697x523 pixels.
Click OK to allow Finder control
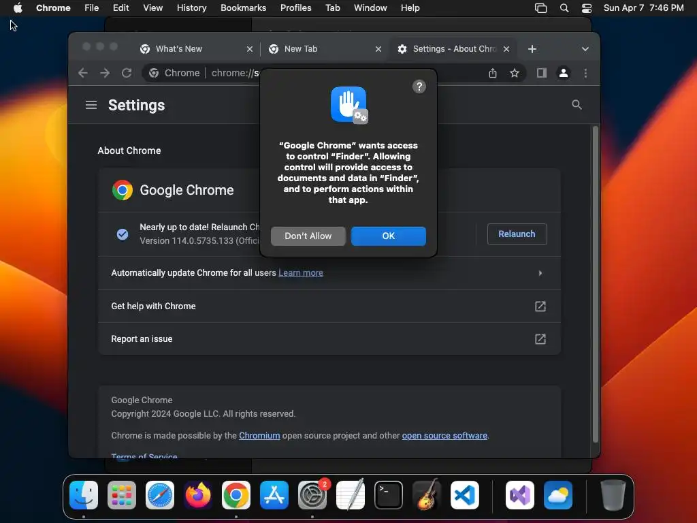[388, 236]
